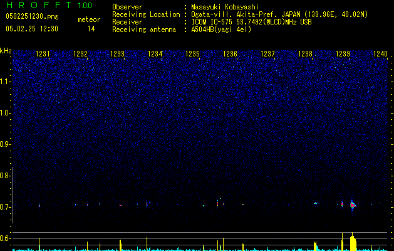394x251 pixels.
Task: Click the 1234 time marker
Action: point(155,54)
